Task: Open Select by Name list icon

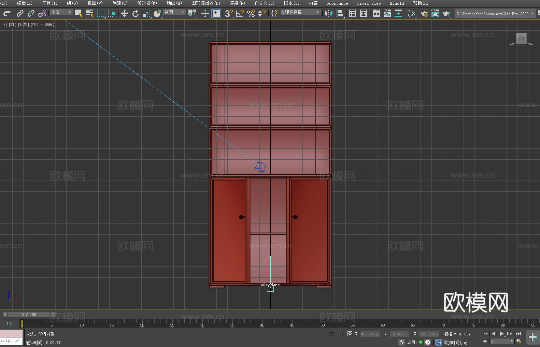Action: (90, 13)
